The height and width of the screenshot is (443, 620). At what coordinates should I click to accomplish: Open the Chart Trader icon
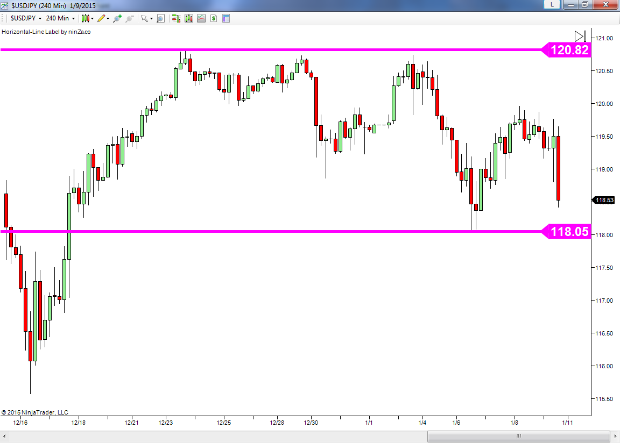(176, 18)
